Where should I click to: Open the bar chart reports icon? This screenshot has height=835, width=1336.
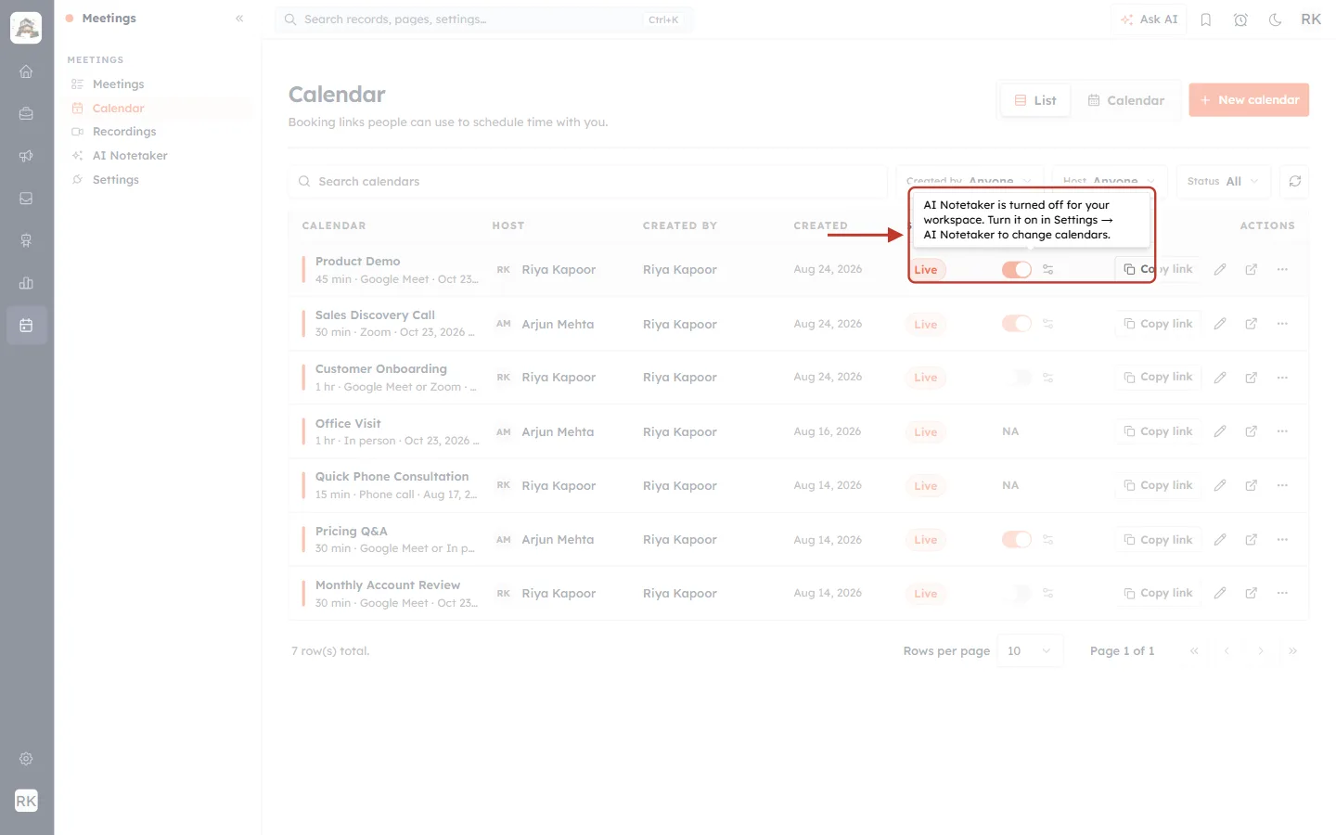point(26,283)
